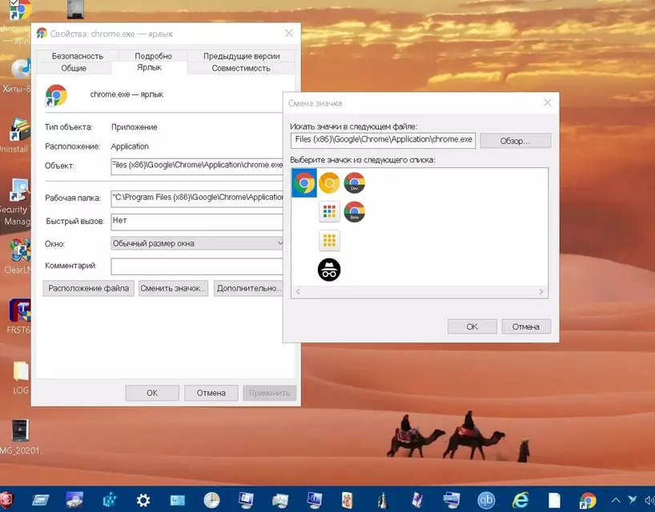Image resolution: width=655 pixels, height=512 pixels.
Task: Select the multicolor apps grid icon
Action: 329,211
